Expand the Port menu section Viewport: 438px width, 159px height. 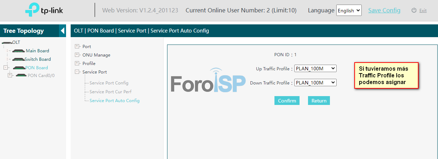(x=77, y=46)
